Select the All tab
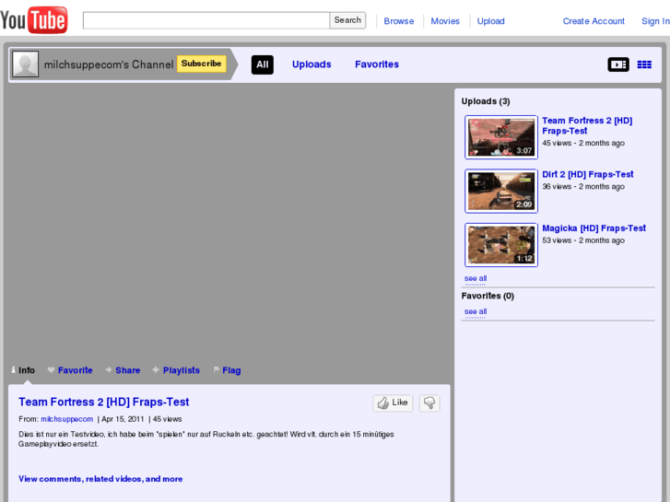 coord(263,64)
